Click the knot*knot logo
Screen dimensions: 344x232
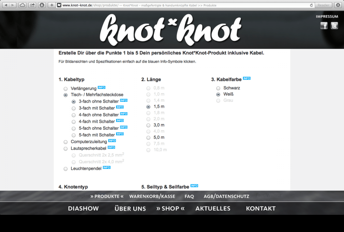tap(171, 30)
